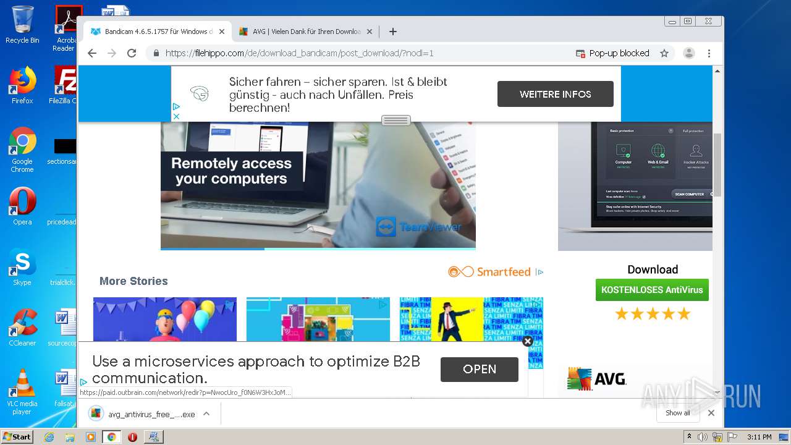Open the TeamViewer remote access ad
791x445 pixels.
(x=318, y=185)
